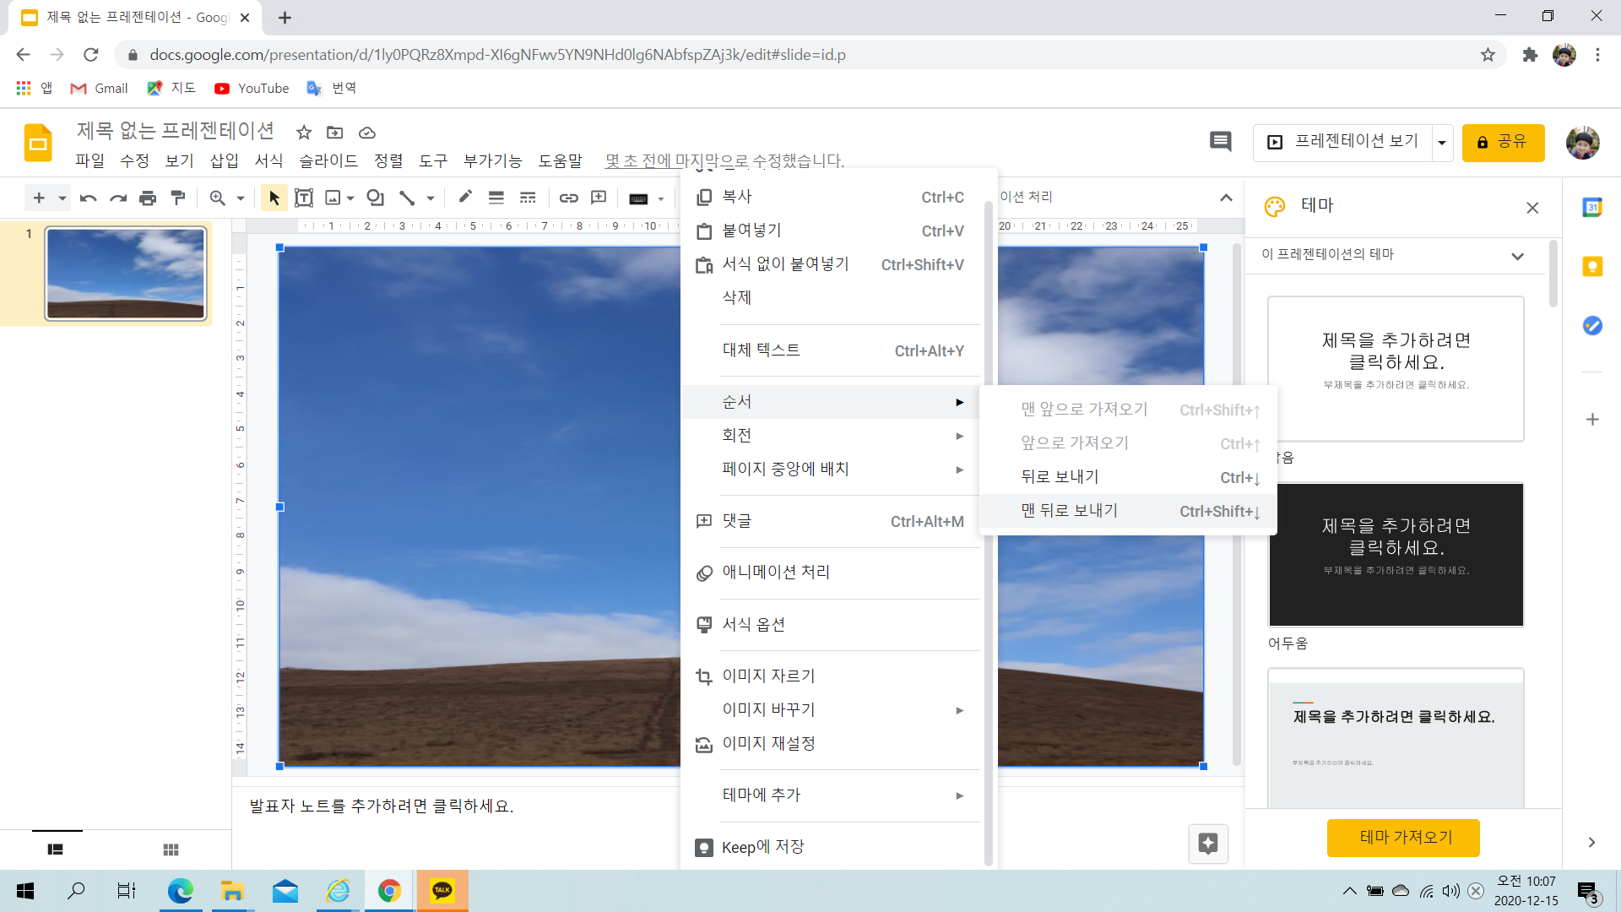
Task: Select the text box tool
Action: pos(304,198)
